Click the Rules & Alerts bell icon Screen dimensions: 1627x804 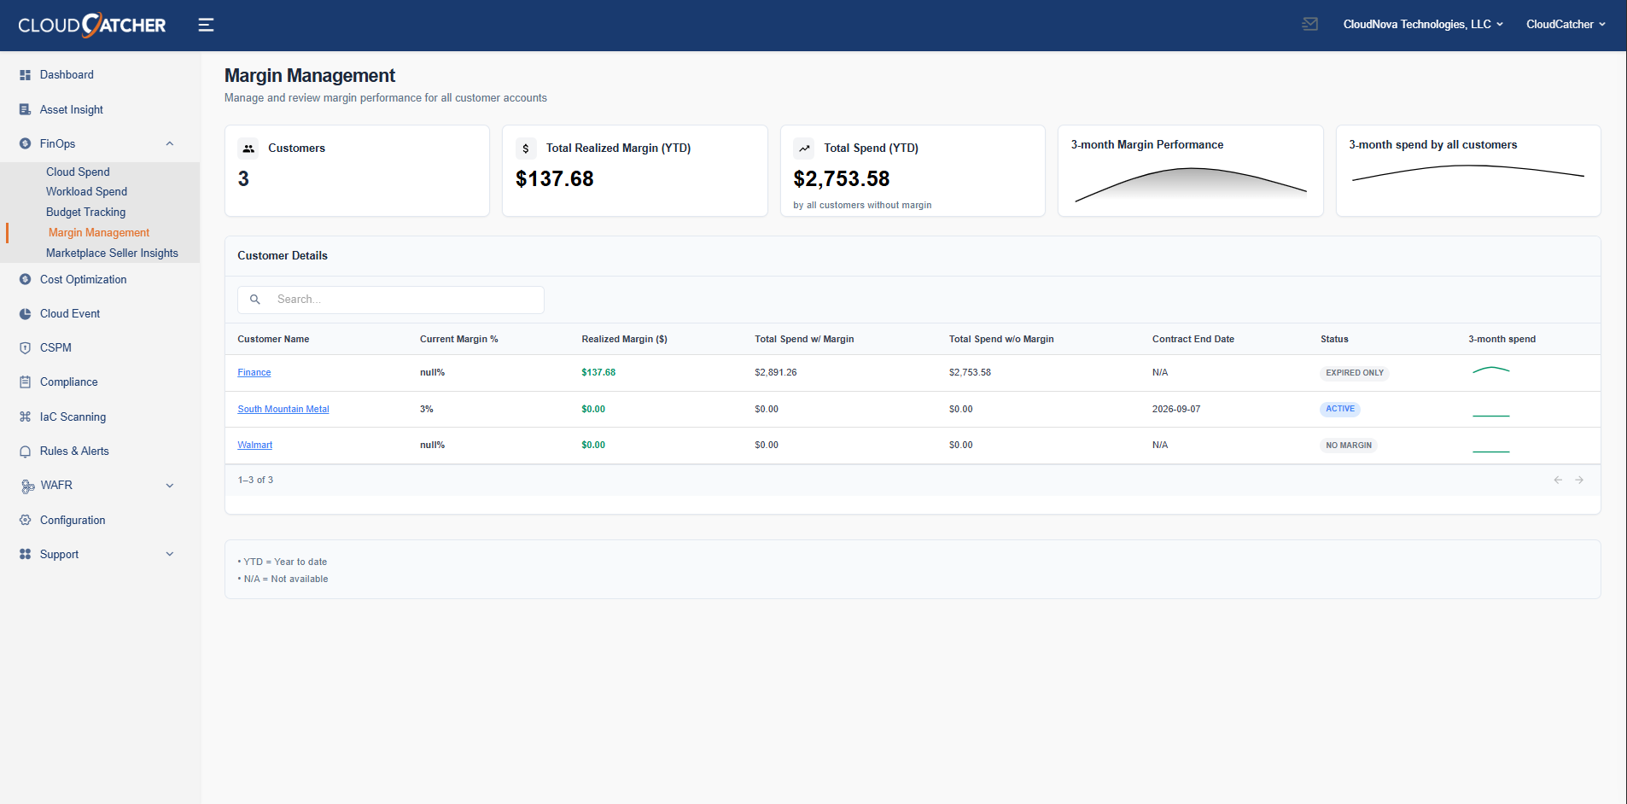click(26, 451)
